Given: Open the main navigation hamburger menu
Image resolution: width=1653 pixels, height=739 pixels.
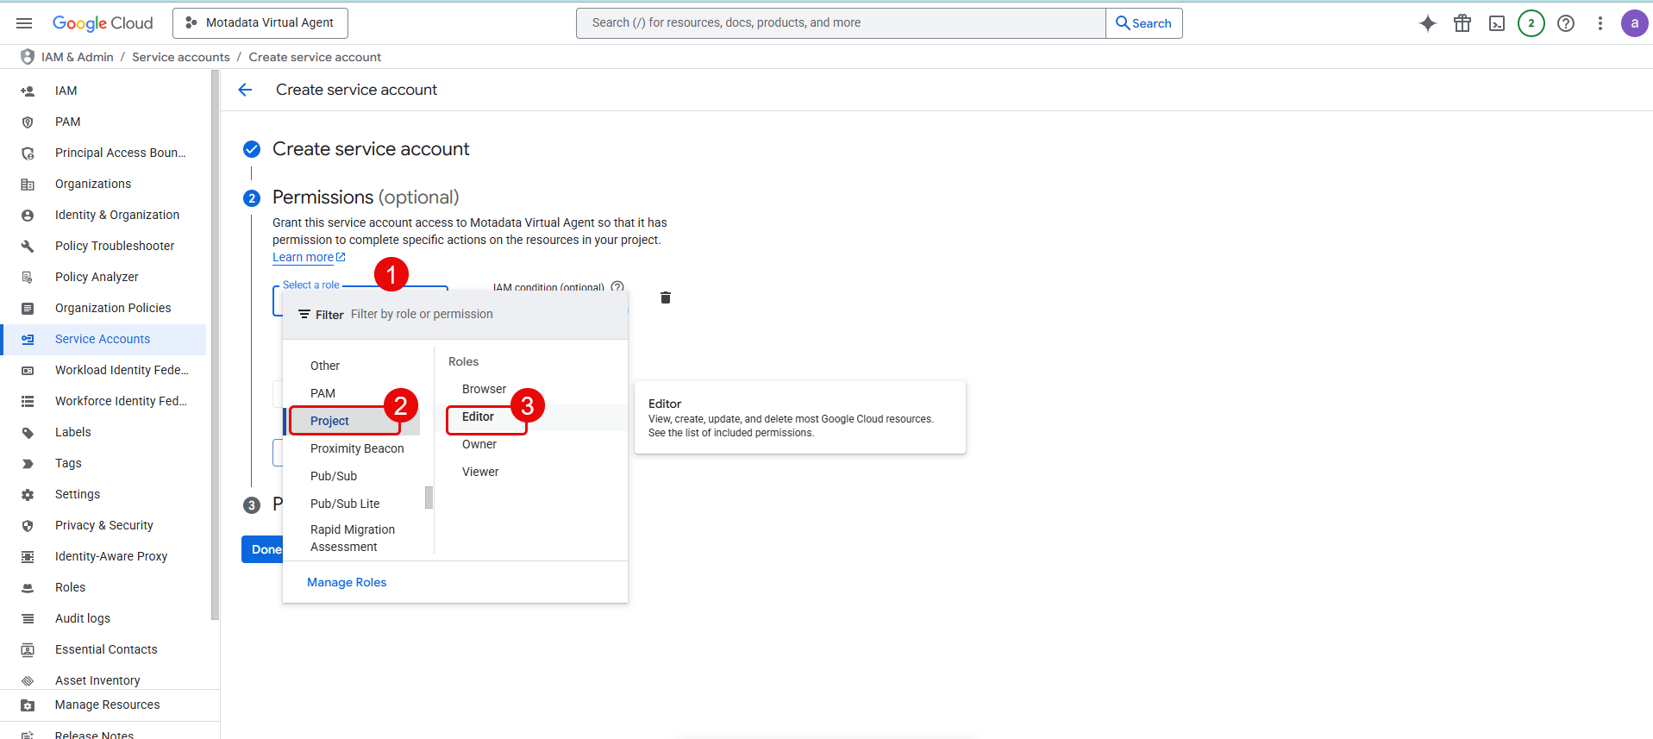Looking at the screenshot, I should [24, 23].
